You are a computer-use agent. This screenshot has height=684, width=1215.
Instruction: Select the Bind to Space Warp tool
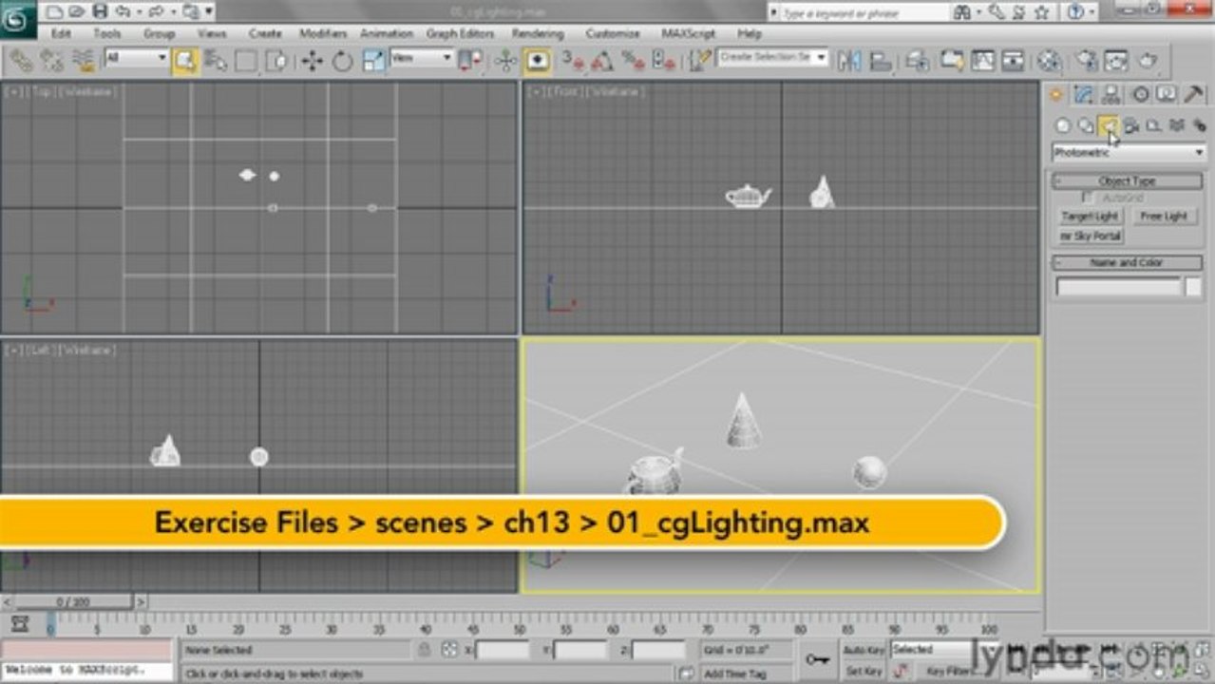tap(84, 61)
